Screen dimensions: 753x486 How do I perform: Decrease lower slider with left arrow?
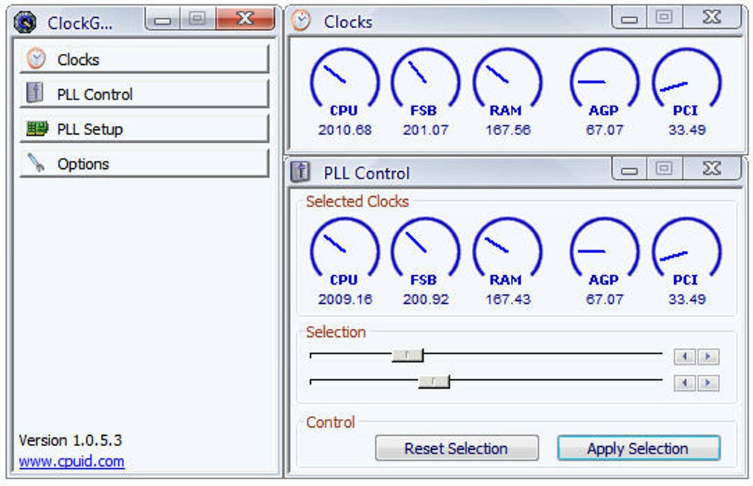pos(685,383)
